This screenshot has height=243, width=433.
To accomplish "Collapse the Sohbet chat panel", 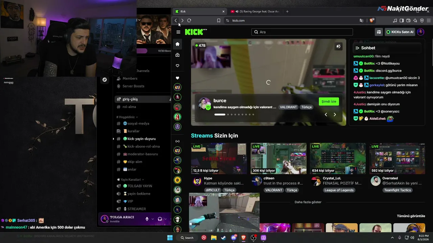I will coord(357,48).
